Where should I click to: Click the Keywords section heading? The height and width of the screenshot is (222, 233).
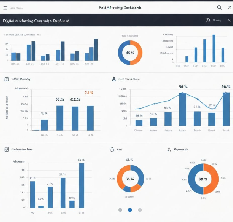pyautogui.click(x=180, y=149)
